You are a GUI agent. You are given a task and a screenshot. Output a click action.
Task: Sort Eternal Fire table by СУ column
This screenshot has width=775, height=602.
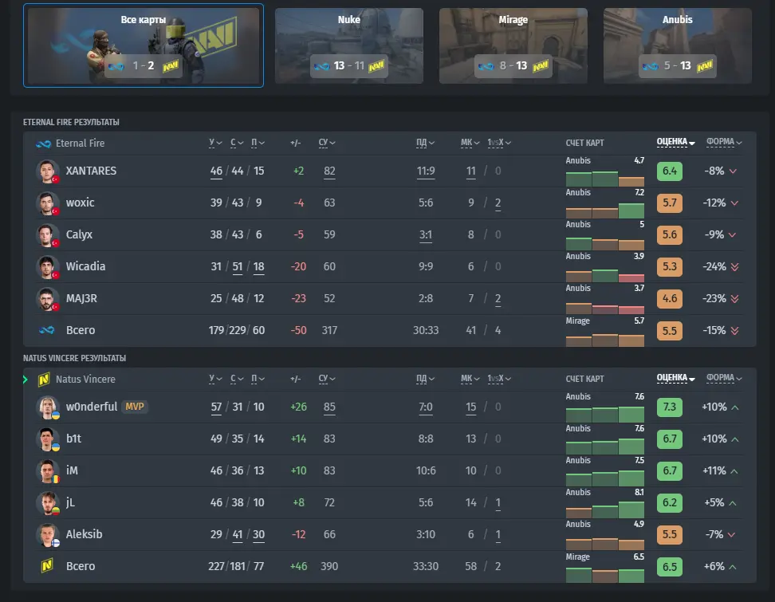[327, 143]
